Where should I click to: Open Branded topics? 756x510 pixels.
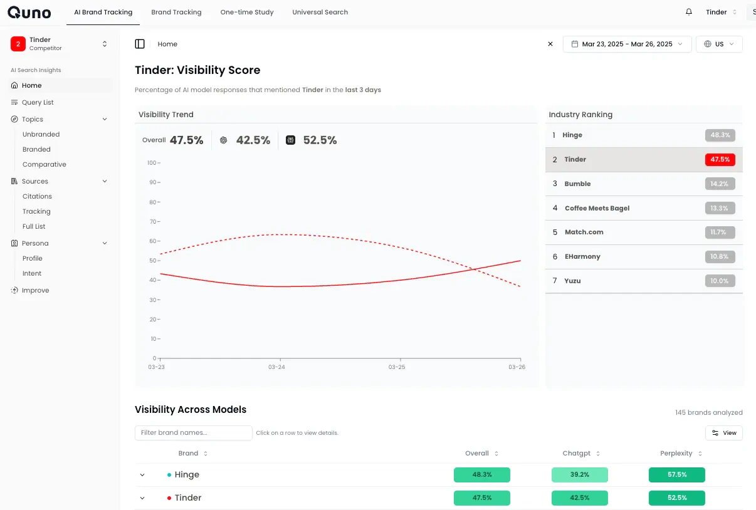[x=36, y=149]
